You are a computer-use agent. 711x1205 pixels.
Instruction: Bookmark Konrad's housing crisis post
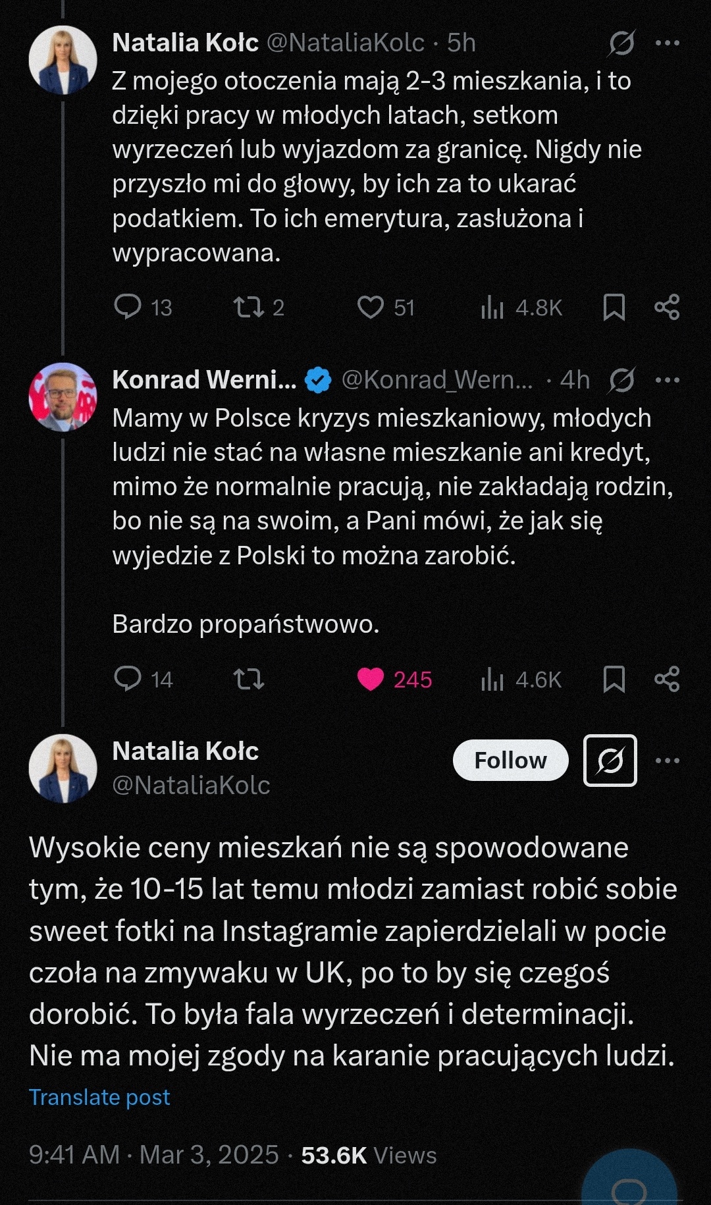[x=614, y=678]
